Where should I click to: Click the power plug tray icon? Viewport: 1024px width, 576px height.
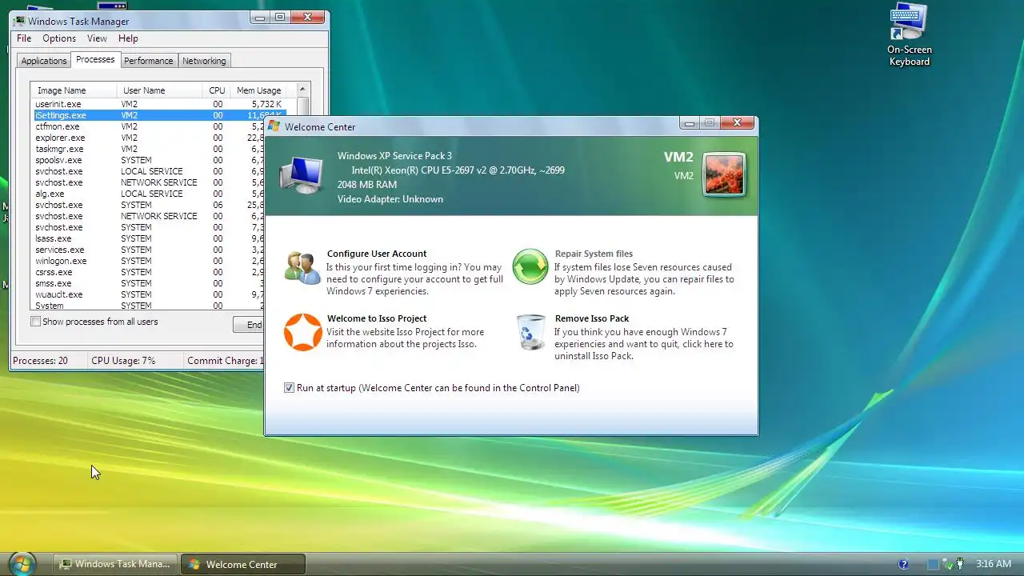959,564
